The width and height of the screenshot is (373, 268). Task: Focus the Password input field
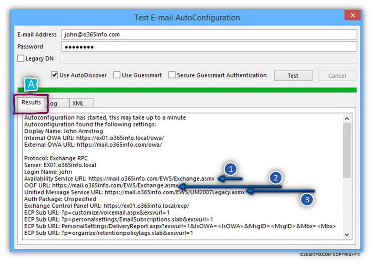[209, 46]
